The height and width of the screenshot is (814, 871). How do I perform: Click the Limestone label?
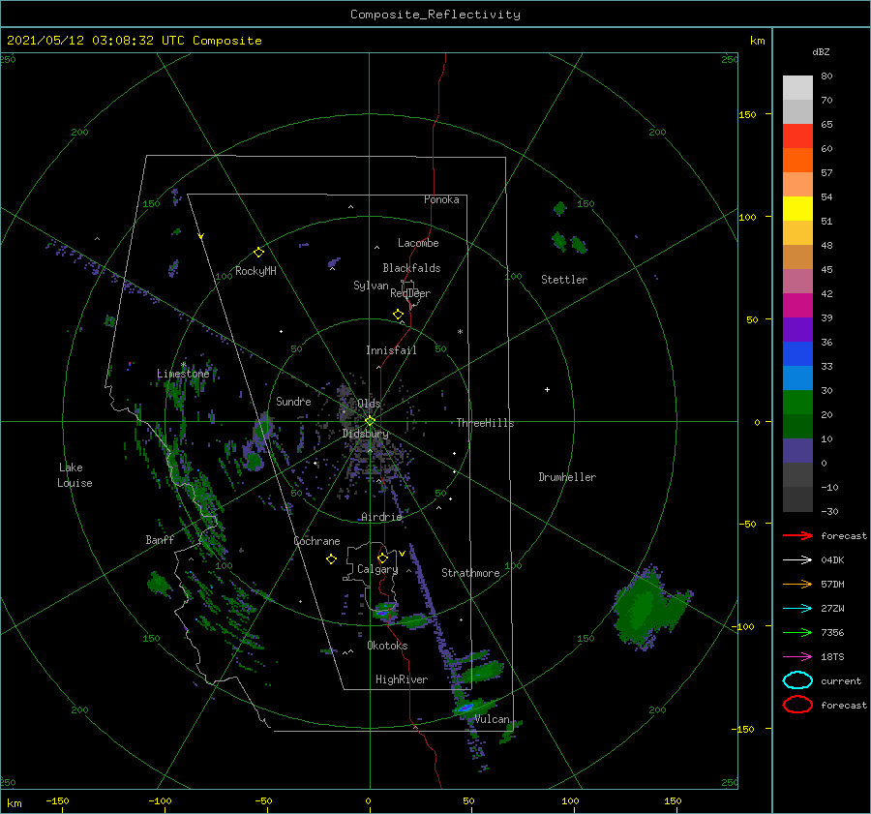(x=183, y=374)
